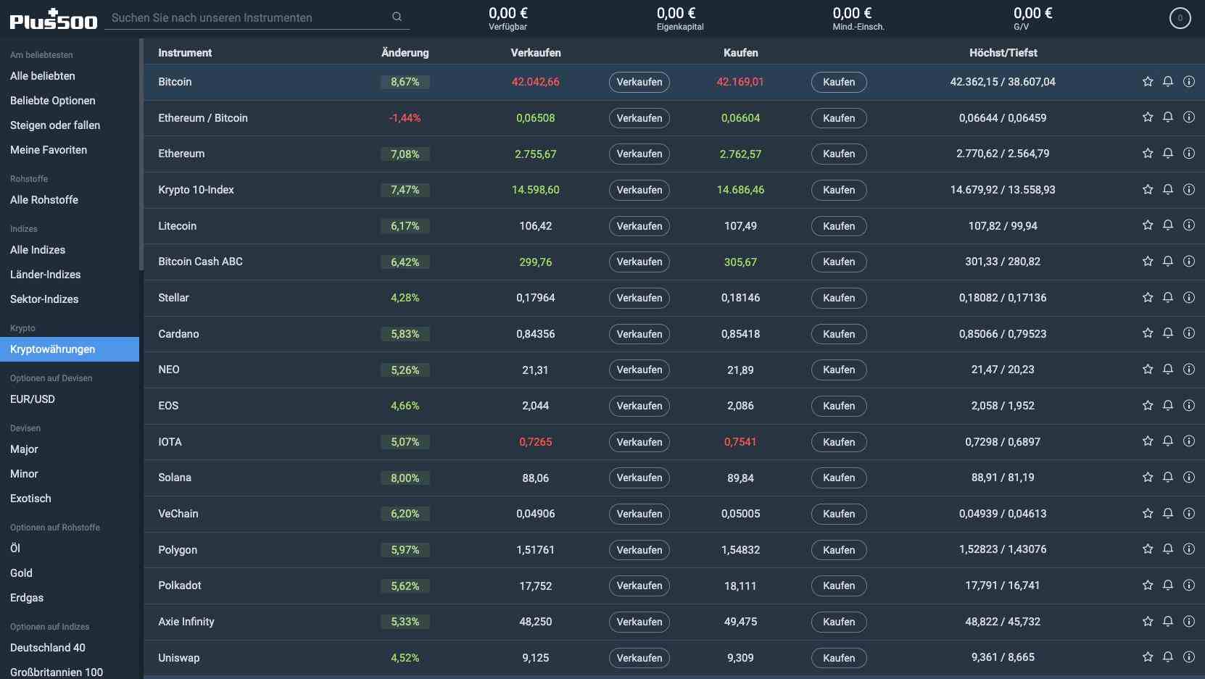
Task: Set alert bell for NEO
Action: coord(1168,370)
